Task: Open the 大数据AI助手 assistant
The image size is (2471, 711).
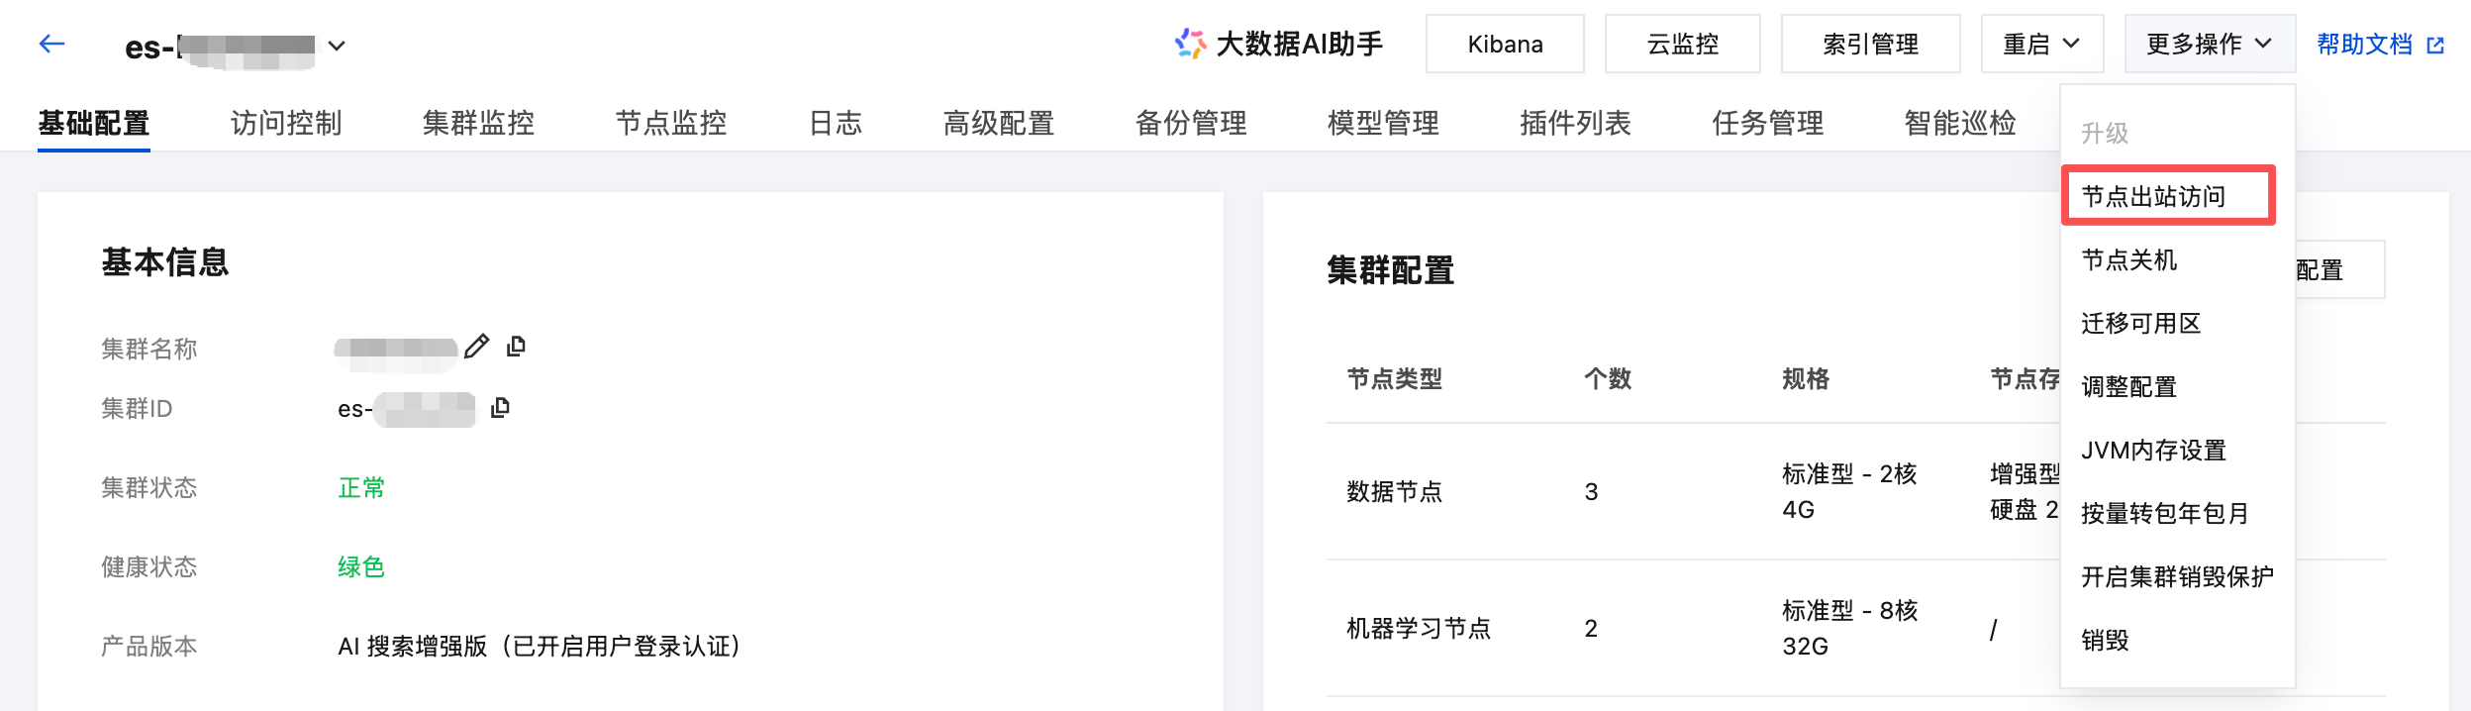Action: (x=1279, y=45)
